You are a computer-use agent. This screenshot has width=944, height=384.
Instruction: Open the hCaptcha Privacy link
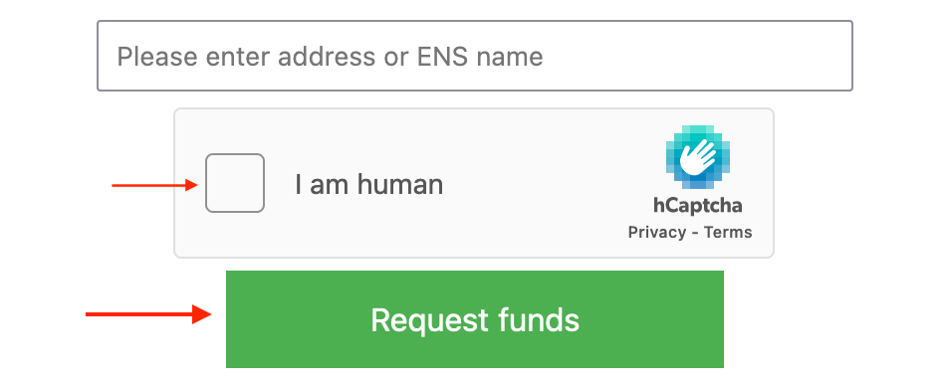point(657,233)
